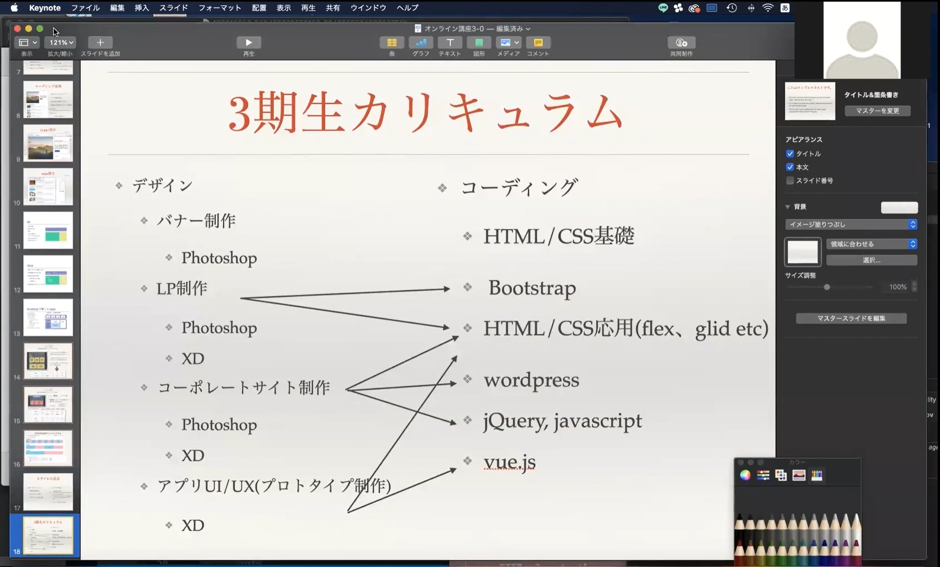Click the vue.js bullet text
The width and height of the screenshot is (940, 567).
coord(509,462)
